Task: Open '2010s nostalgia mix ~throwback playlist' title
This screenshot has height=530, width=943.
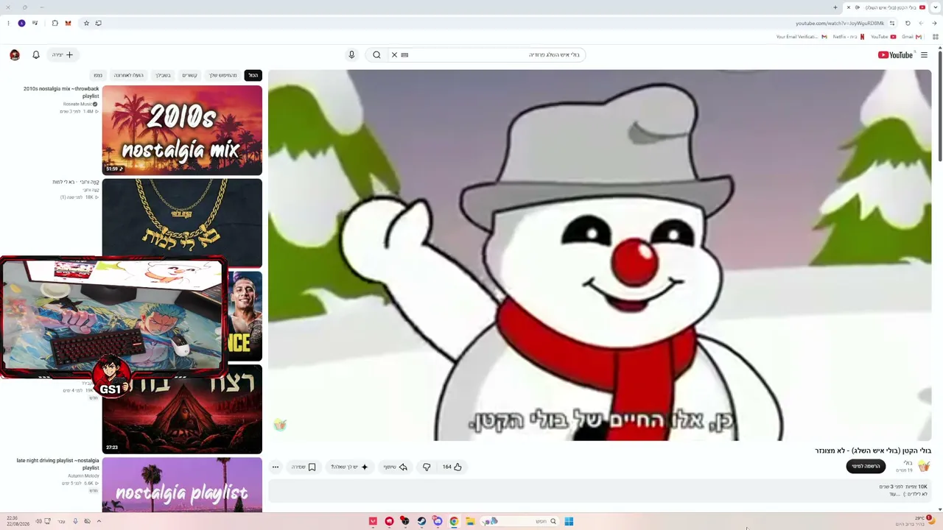Action: pos(61,92)
